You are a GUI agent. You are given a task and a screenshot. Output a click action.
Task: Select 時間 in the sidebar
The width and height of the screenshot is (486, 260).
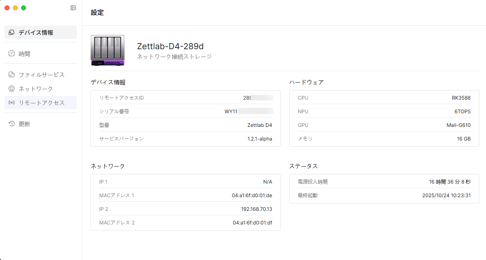[24, 54]
